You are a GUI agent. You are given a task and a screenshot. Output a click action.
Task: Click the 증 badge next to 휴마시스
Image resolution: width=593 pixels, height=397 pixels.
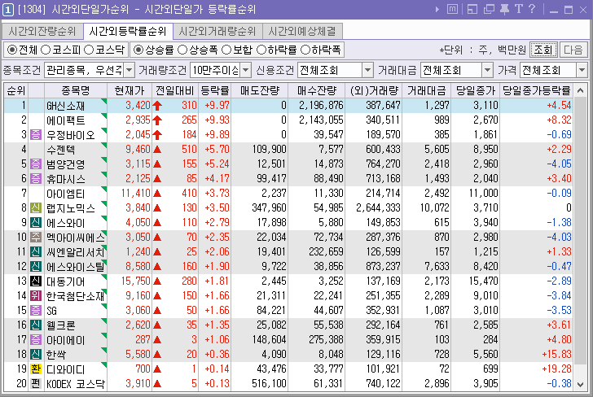pyautogui.click(x=36, y=179)
